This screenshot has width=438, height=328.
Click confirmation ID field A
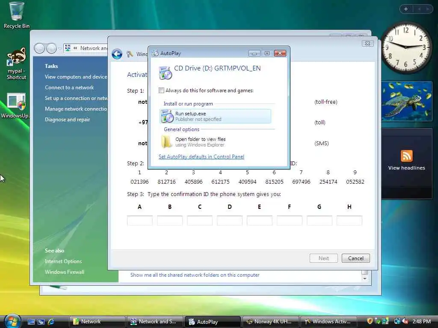pos(140,221)
